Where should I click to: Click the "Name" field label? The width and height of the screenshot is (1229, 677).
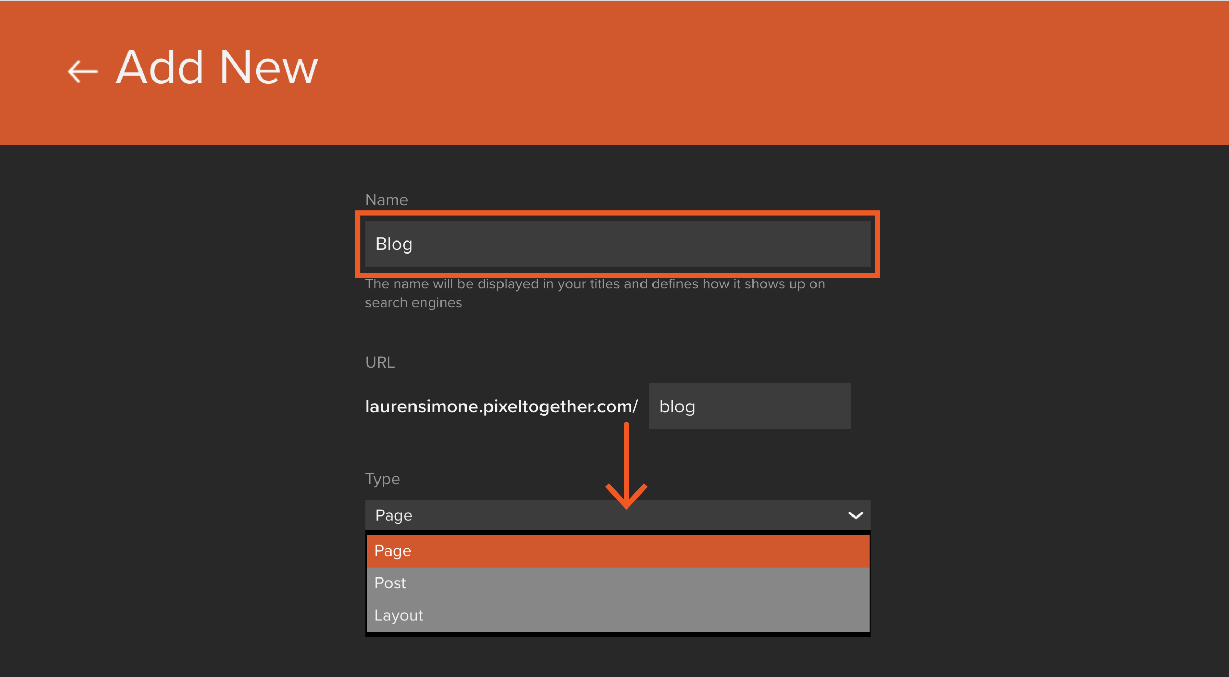click(386, 200)
